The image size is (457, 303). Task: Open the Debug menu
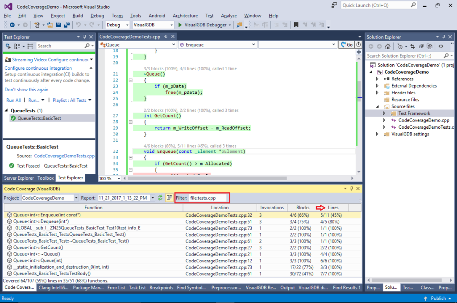(97, 16)
